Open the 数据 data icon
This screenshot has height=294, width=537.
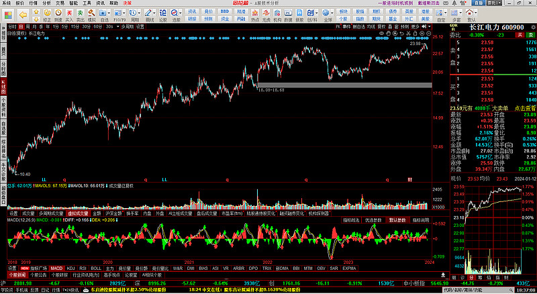point(289,15)
